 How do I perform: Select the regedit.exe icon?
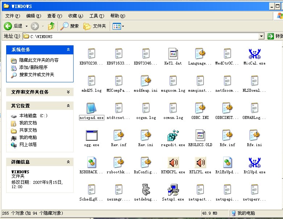click(173, 135)
